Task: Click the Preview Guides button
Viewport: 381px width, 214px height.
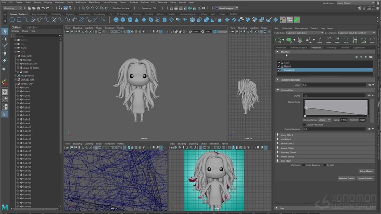Action: point(346,178)
